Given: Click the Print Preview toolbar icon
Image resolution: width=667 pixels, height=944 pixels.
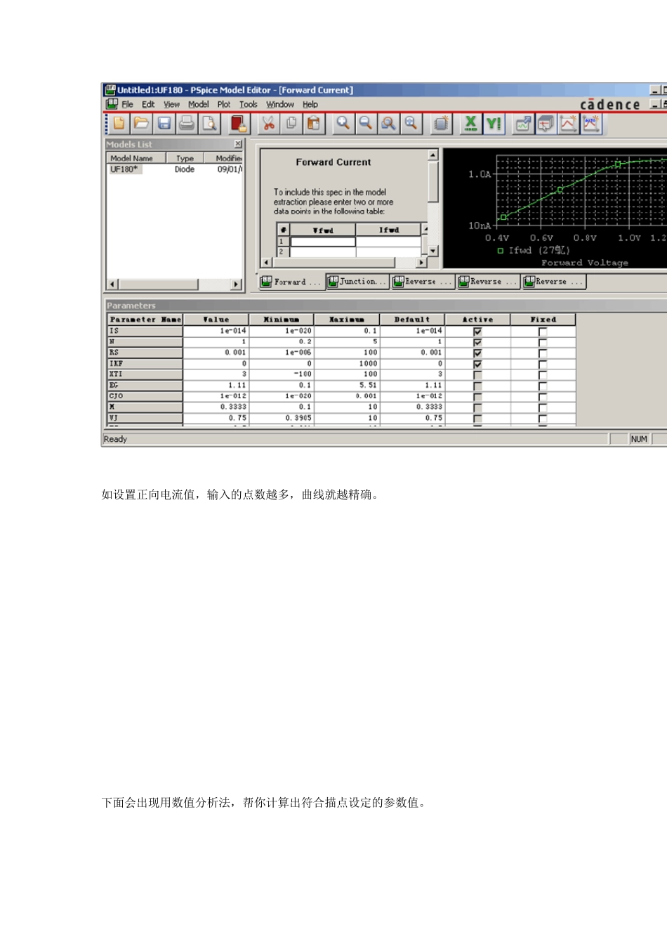Looking at the screenshot, I should pos(209,124).
